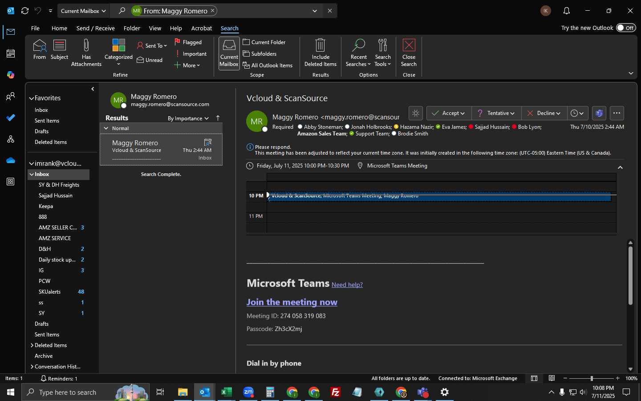Open the By Importance sort dropdown
Screen dimensions: 641x401
coord(188,119)
